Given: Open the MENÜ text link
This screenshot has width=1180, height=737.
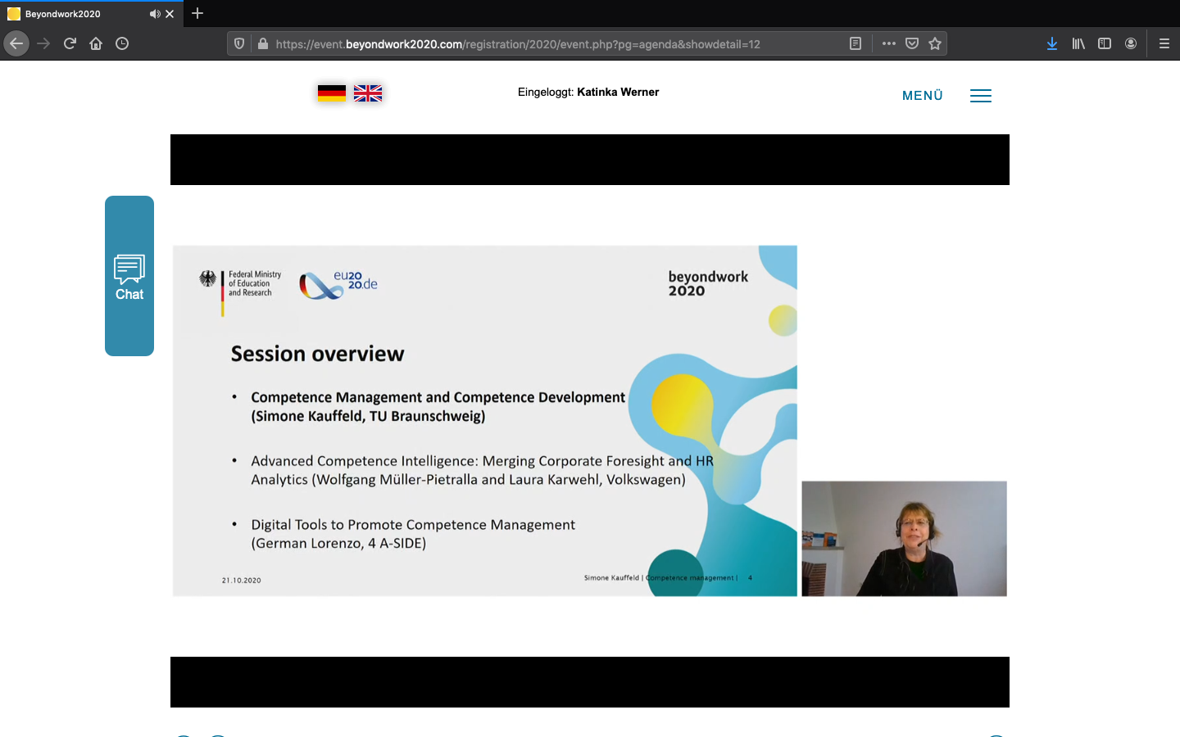Looking at the screenshot, I should tap(923, 96).
